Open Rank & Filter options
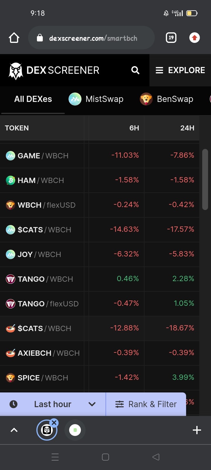This screenshot has height=470, width=211. (x=146, y=404)
